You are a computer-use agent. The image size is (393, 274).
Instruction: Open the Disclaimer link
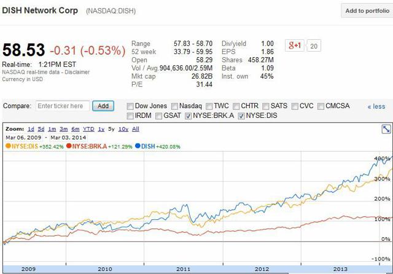pyautogui.click(x=77, y=72)
